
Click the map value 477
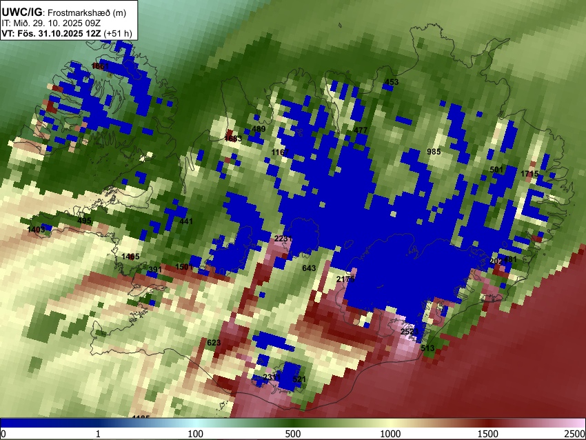click(361, 130)
